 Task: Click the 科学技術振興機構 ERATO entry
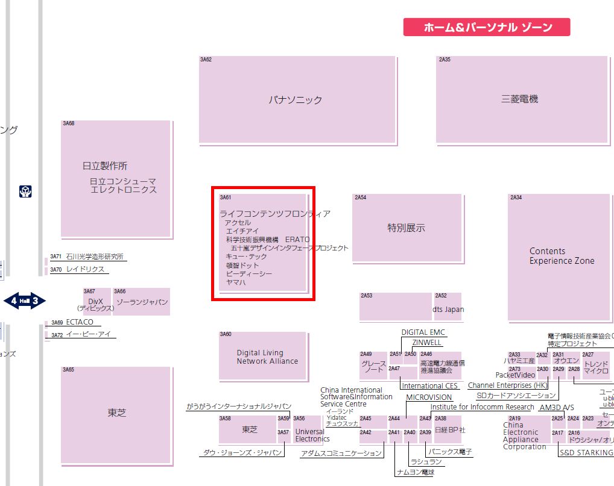pyautogui.click(x=268, y=239)
